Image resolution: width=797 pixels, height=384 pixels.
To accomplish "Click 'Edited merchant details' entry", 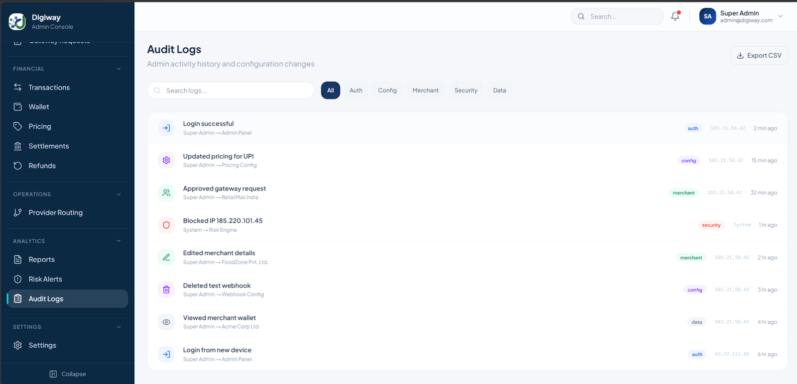I will click(219, 253).
